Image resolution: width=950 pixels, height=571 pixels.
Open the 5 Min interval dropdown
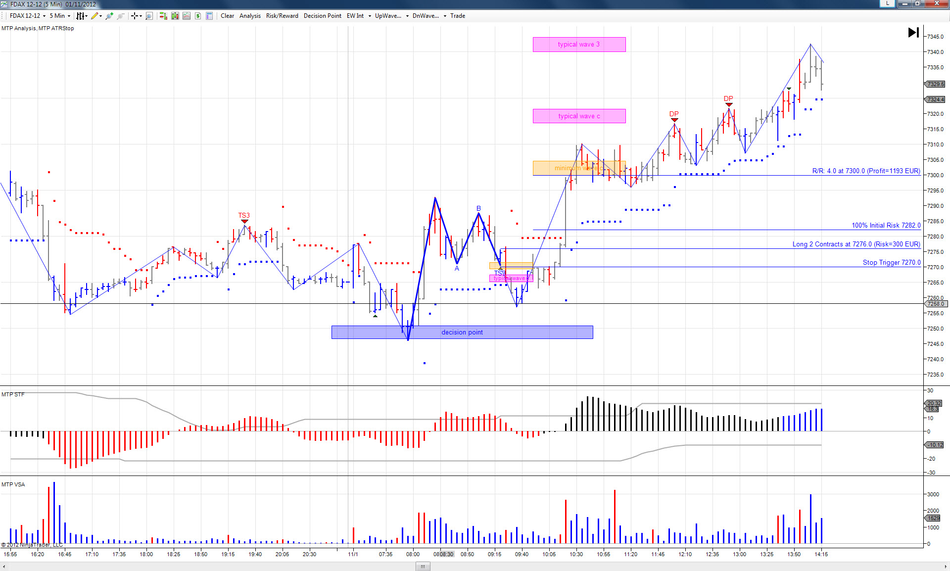tap(60, 16)
